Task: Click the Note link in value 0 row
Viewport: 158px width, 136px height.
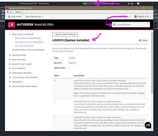Action: [76, 93]
